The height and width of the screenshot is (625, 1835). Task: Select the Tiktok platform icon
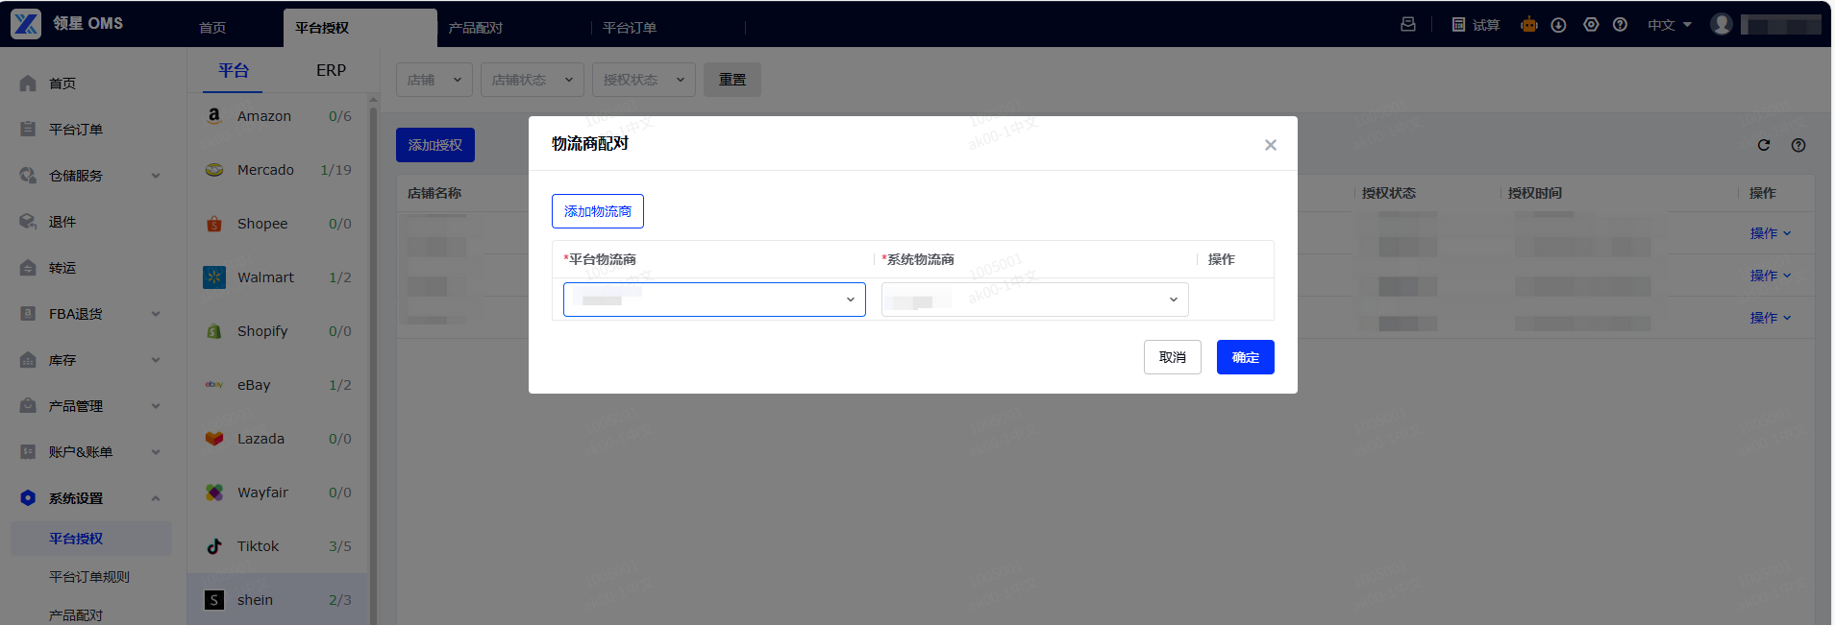click(x=214, y=546)
